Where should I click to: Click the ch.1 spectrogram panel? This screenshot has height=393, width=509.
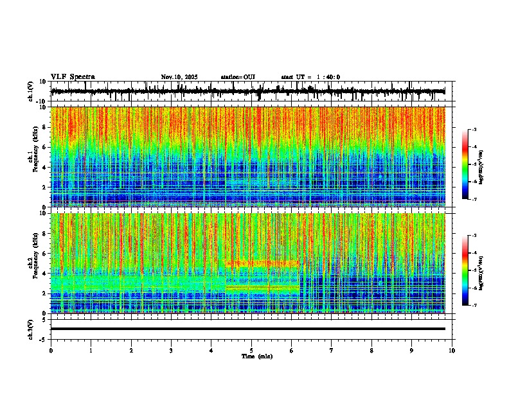248,157
